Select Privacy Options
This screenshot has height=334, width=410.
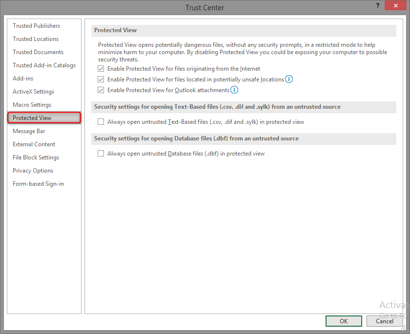pos(33,171)
